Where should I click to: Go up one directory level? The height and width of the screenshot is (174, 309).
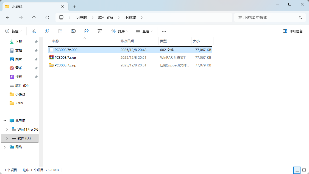pyautogui.click(x=34, y=18)
